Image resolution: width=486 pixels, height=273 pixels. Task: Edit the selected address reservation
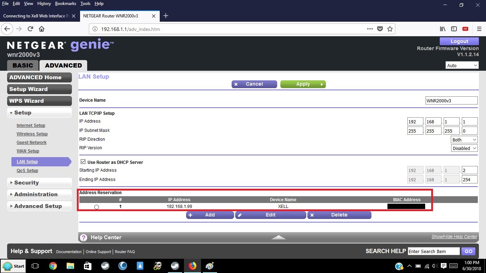[x=270, y=215]
